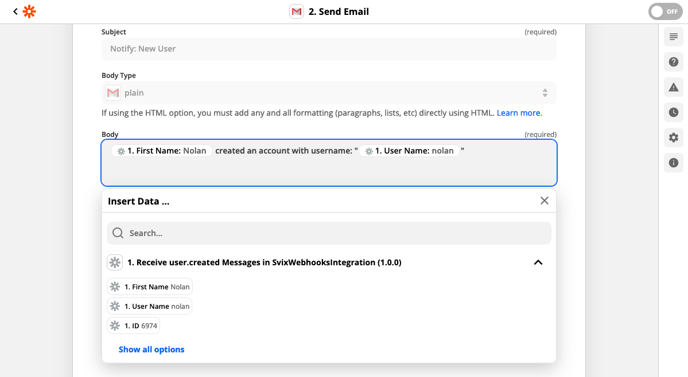Click the Zapier logo icon
This screenshot has width=688, height=377.
point(29,11)
